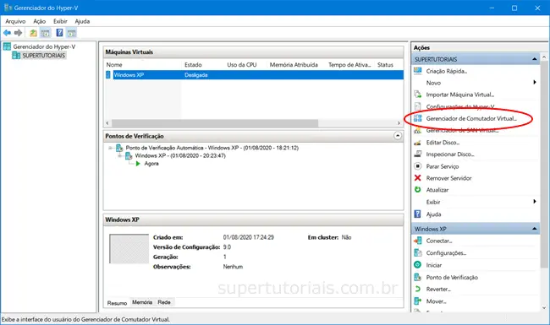
Task: Toggle the Action pane toolbar icon
Action: [x=72, y=33]
